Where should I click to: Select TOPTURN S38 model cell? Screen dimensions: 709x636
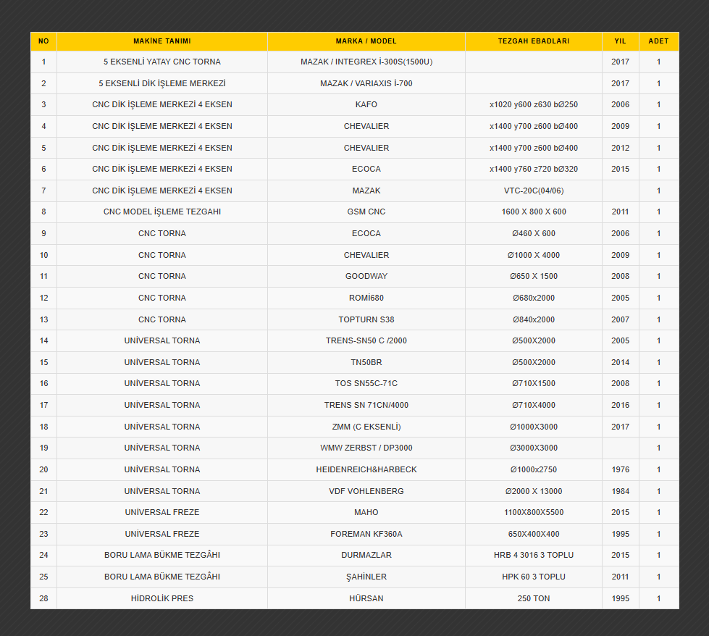[x=366, y=319]
